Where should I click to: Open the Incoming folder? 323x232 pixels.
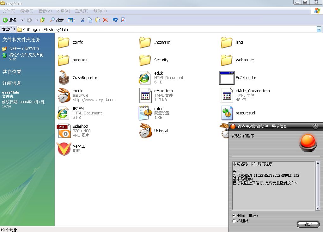click(155, 42)
